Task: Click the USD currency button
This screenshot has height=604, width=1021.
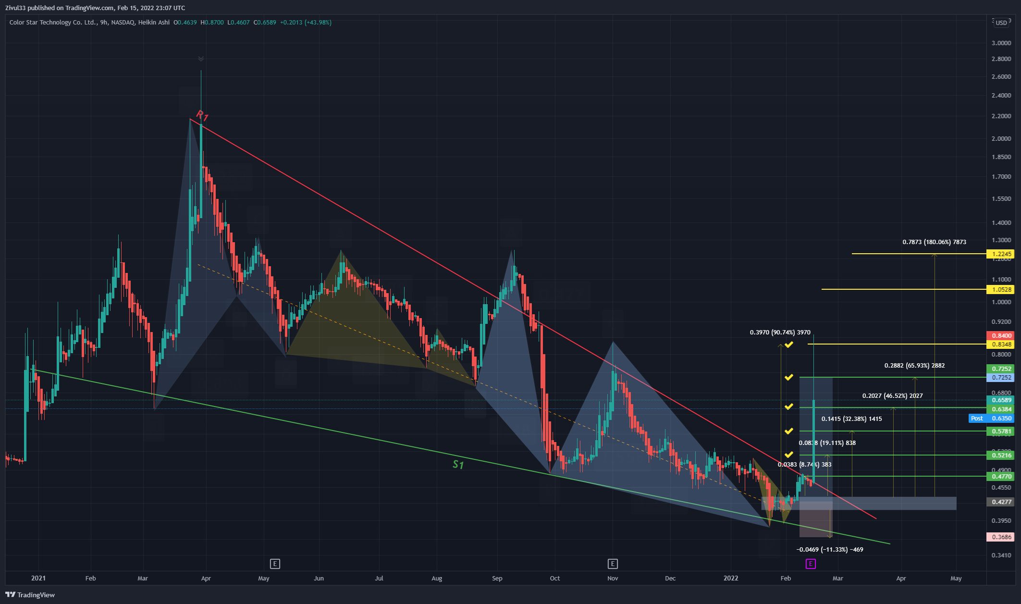Action: pyautogui.click(x=1001, y=23)
